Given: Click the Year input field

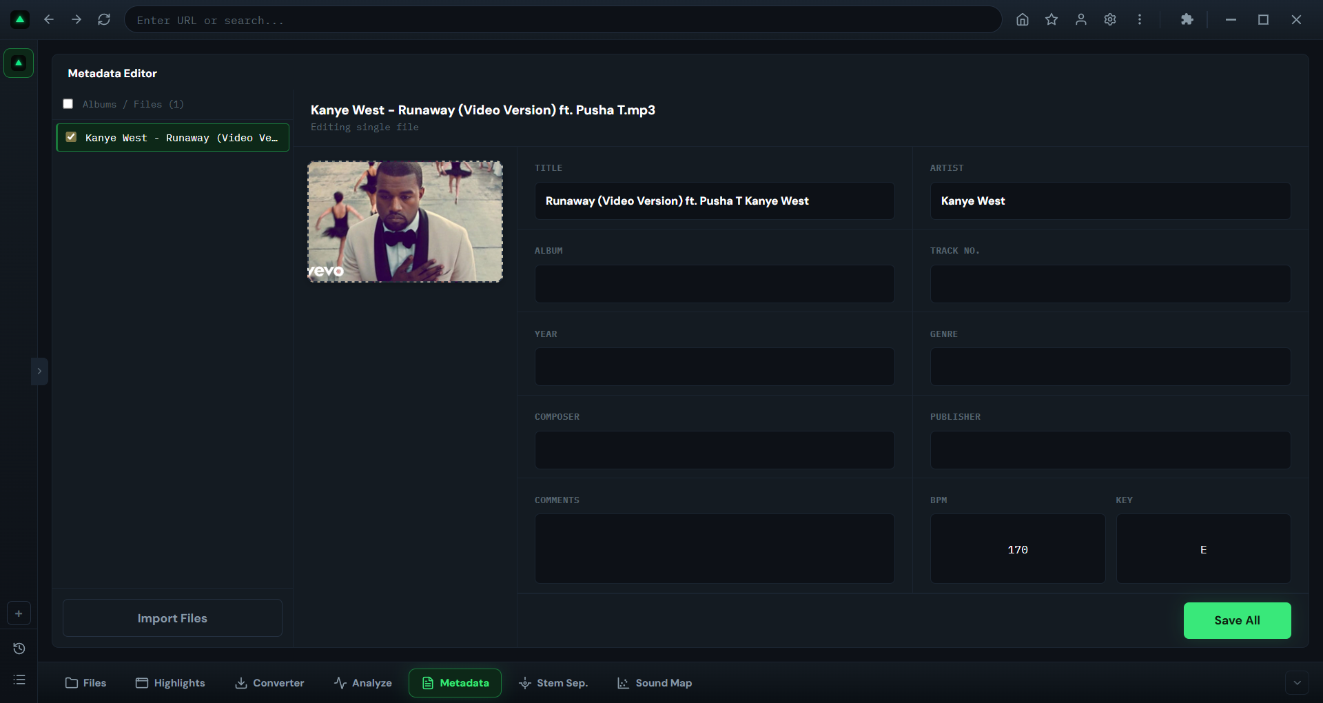Looking at the screenshot, I should (715, 367).
